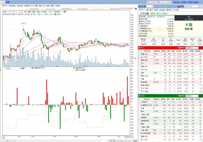This screenshot has height=142, width=203.
Task: Sort by 交易量 column in 賣方15 table
Action: tap(191, 99)
